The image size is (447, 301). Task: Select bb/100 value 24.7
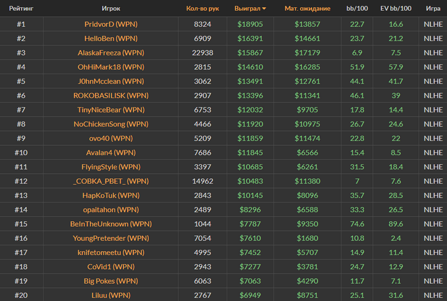[357, 266]
